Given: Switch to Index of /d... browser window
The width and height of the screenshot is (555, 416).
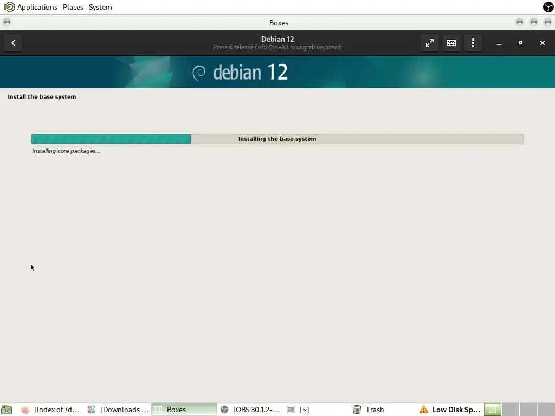Looking at the screenshot, I should coord(50,409).
